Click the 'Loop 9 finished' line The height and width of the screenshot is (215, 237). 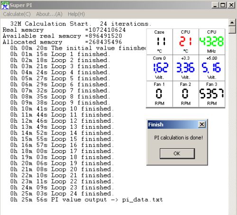point(60,103)
